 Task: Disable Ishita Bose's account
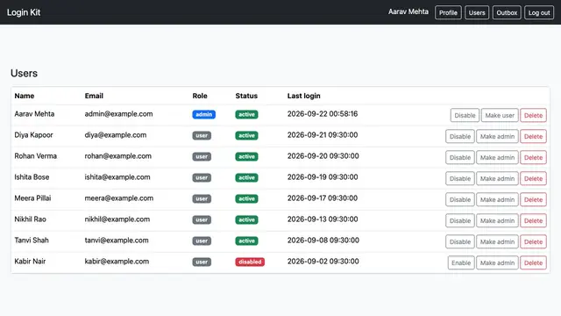[x=459, y=178]
